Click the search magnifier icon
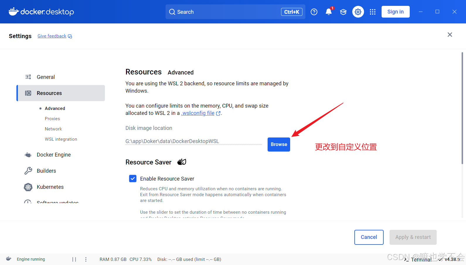The height and width of the screenshot is (265, 466). pyautogui.click(x=172, y=12)
